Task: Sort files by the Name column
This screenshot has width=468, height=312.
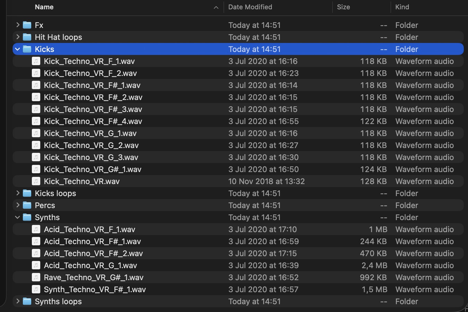Action: click(44, 7)
